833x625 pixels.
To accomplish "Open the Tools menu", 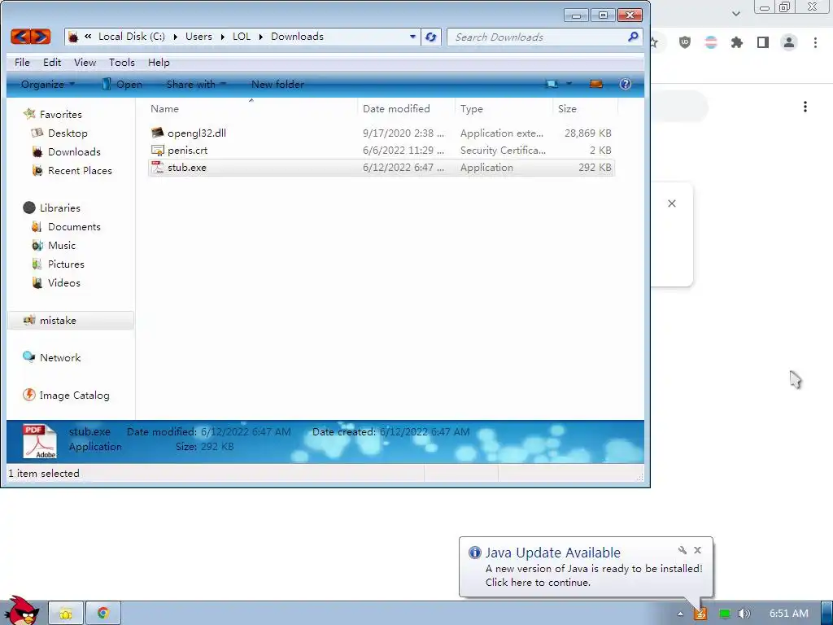I will click(x=122, y=62).
